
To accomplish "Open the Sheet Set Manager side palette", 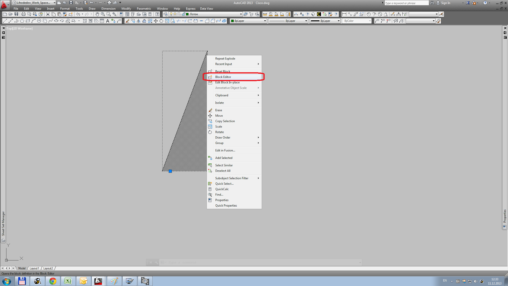I will coord(3,223).
